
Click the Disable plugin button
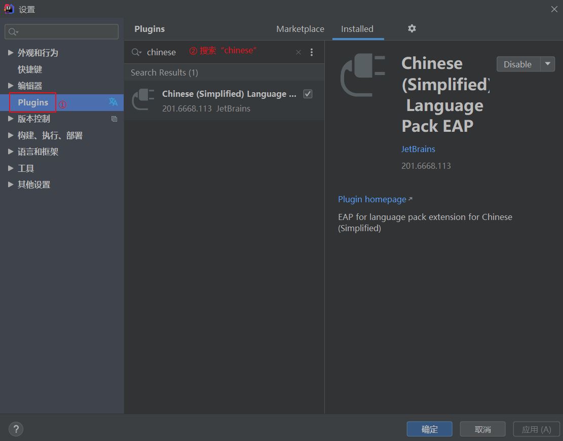[518, 64]
